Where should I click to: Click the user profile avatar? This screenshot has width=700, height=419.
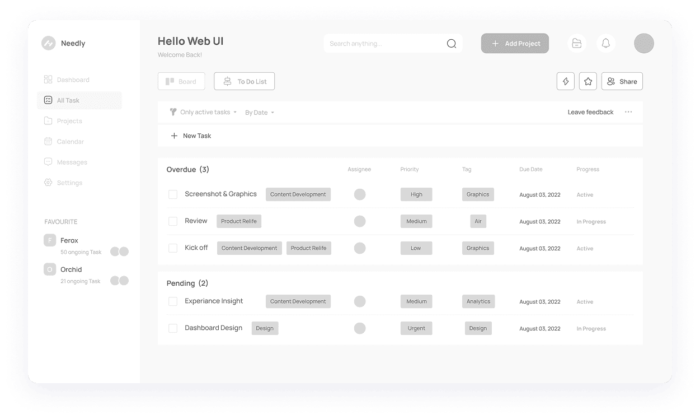tap(643, 44)
